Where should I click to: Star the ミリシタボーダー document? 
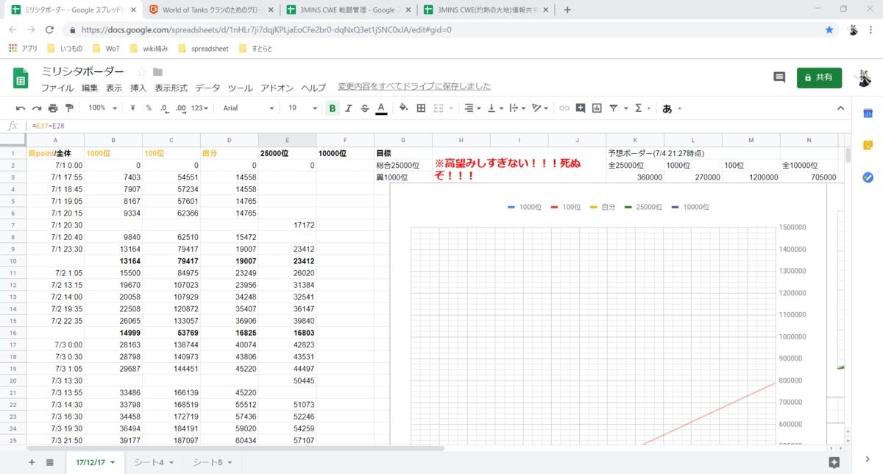(142, 71)
